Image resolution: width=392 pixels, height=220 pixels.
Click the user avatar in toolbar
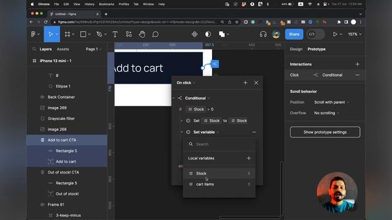coord(276,34)
